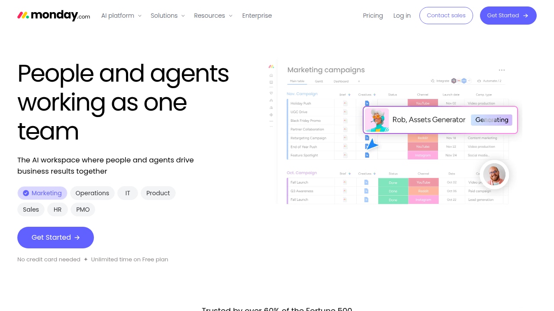Click the Partner Collaboration item name
Screen dimensions: 554x311
pos(307,129)
